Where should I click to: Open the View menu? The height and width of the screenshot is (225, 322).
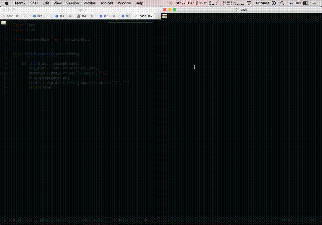(58, 3)
